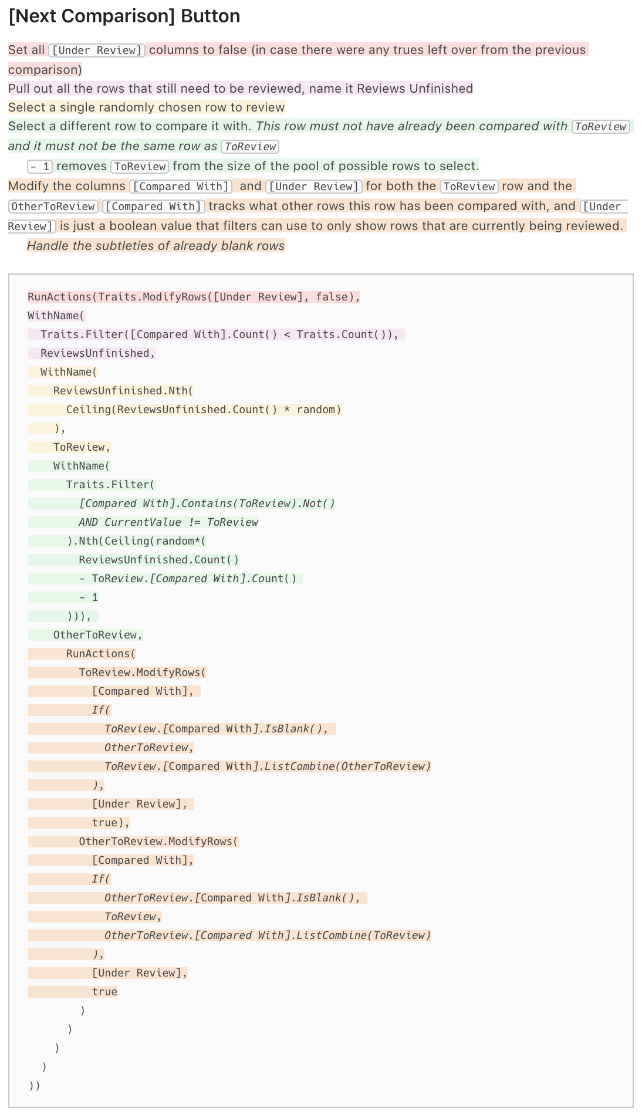The height and width of the screenshot is (1115, 642).
Task: Click the final "))" closing line of the code
Action: click(35, 1086)
